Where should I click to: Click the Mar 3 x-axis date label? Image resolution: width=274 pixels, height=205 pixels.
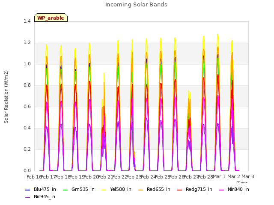click(248, 176)
